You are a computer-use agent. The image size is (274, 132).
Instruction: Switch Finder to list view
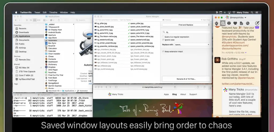tap(31, 20)
